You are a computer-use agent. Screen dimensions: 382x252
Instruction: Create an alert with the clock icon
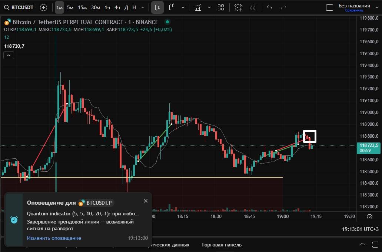[x=238, y=7]
